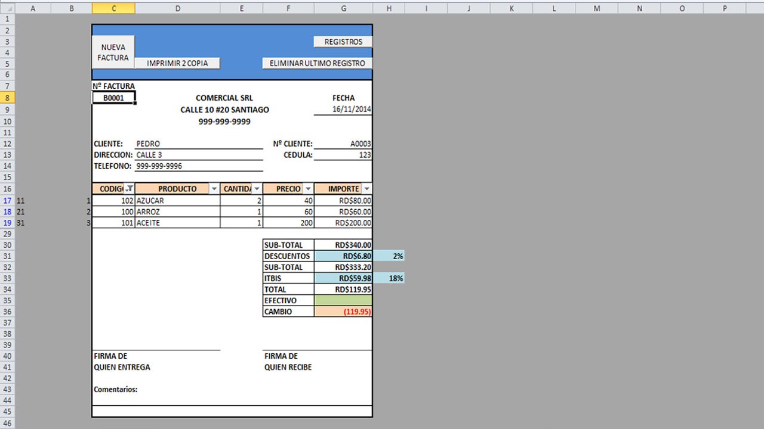Select column header G
The width and height of the screenshot is (764, 429).
343,8
